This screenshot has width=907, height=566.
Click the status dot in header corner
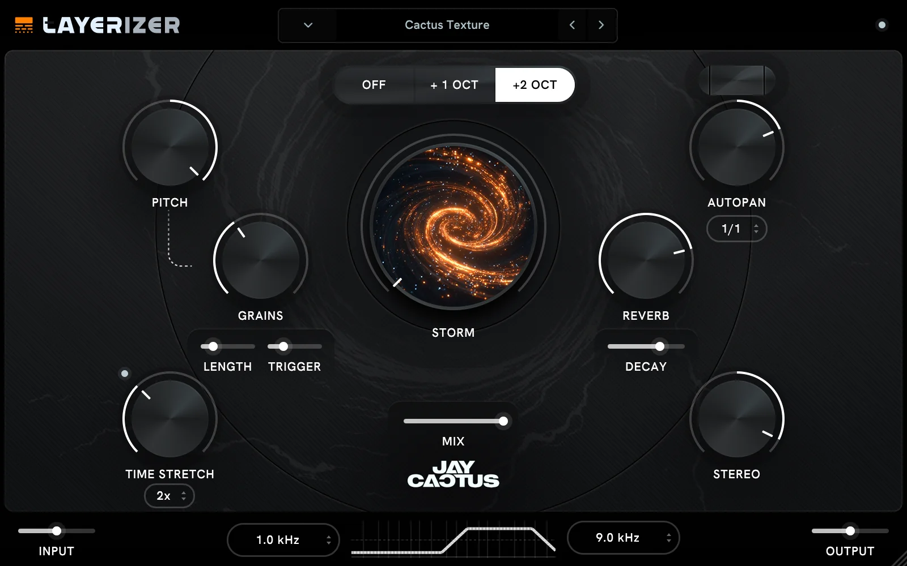[881, 25]
